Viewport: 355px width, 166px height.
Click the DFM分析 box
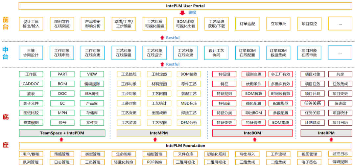coord(189,123)
